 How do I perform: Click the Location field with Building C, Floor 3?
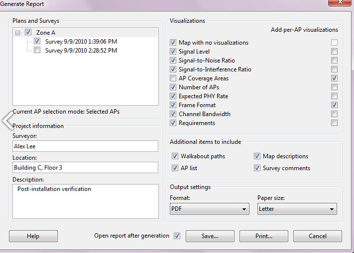point(85,168)
